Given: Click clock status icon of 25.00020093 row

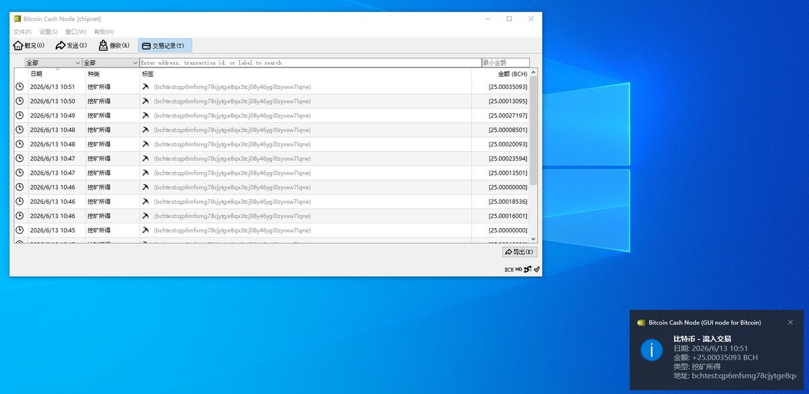Looking at the screenshot, I should (20, 144).
